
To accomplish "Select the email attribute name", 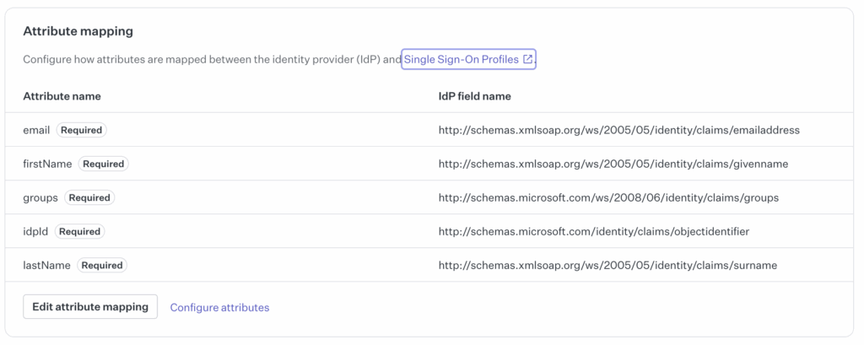I will [x=36, y=131].
